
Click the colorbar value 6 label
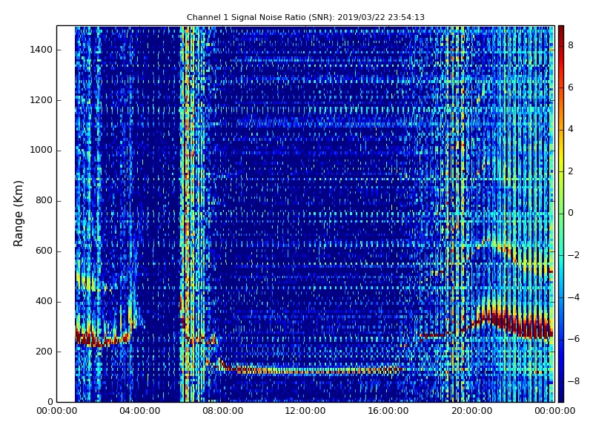click(571, 88)
